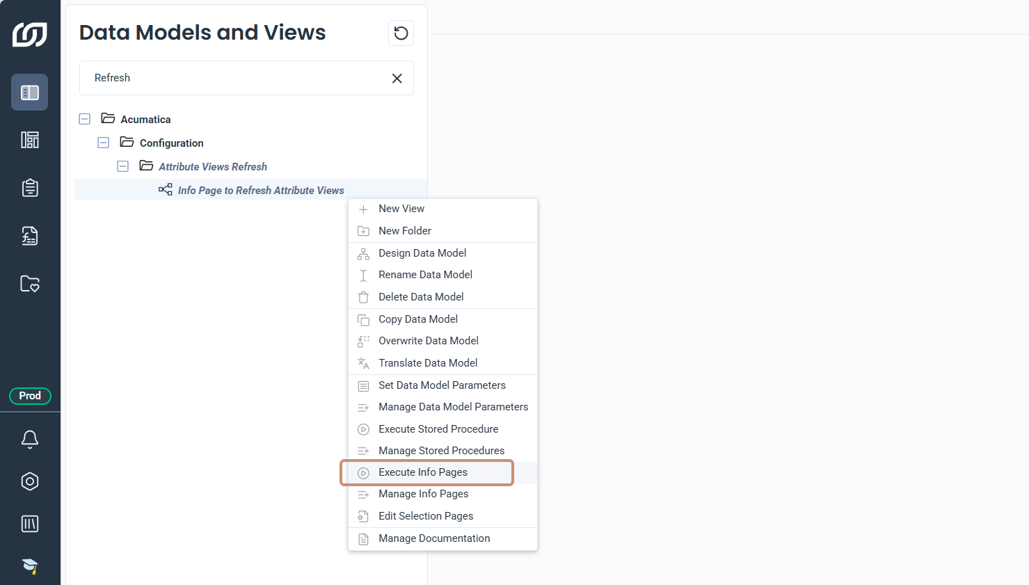This screenshot has width=1029, height=585.
Task: Open the graduation cap training icon
Action: point(30,566)
